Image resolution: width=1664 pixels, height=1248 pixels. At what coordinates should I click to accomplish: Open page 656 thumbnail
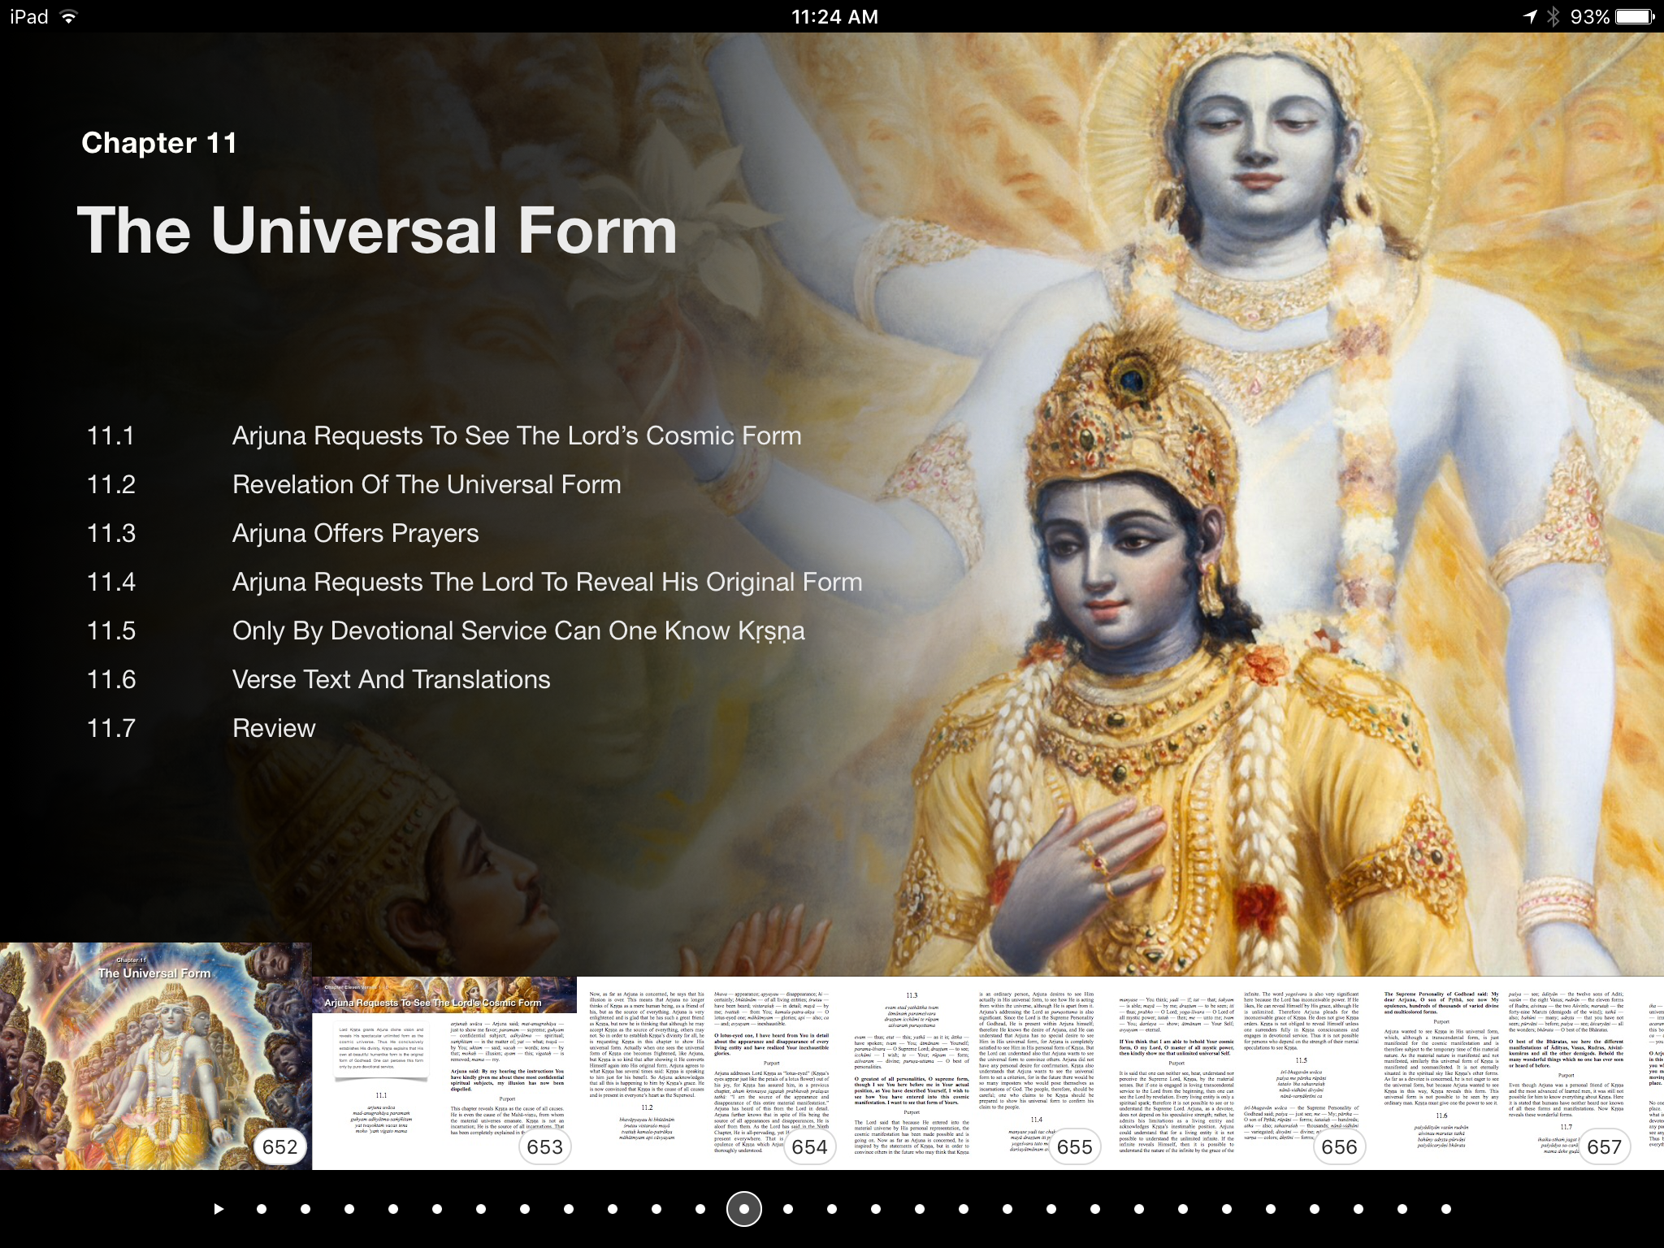click(1238, 1072)
